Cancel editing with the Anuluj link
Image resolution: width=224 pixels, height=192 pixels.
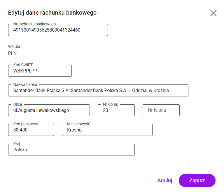click(x=165, y=180)
